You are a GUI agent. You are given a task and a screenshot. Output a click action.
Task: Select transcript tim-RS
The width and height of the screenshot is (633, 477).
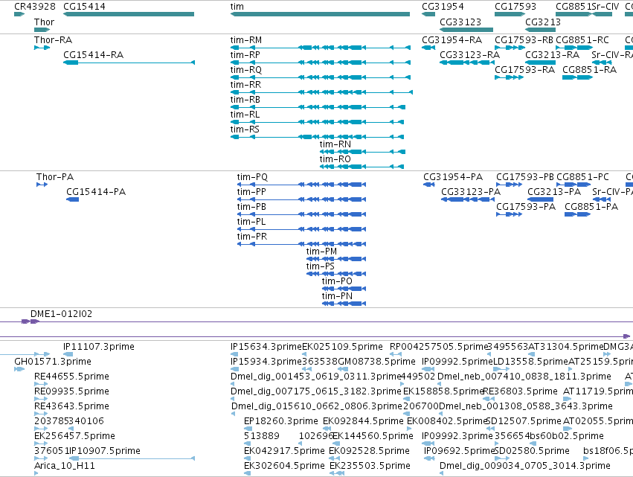point(317,137)
